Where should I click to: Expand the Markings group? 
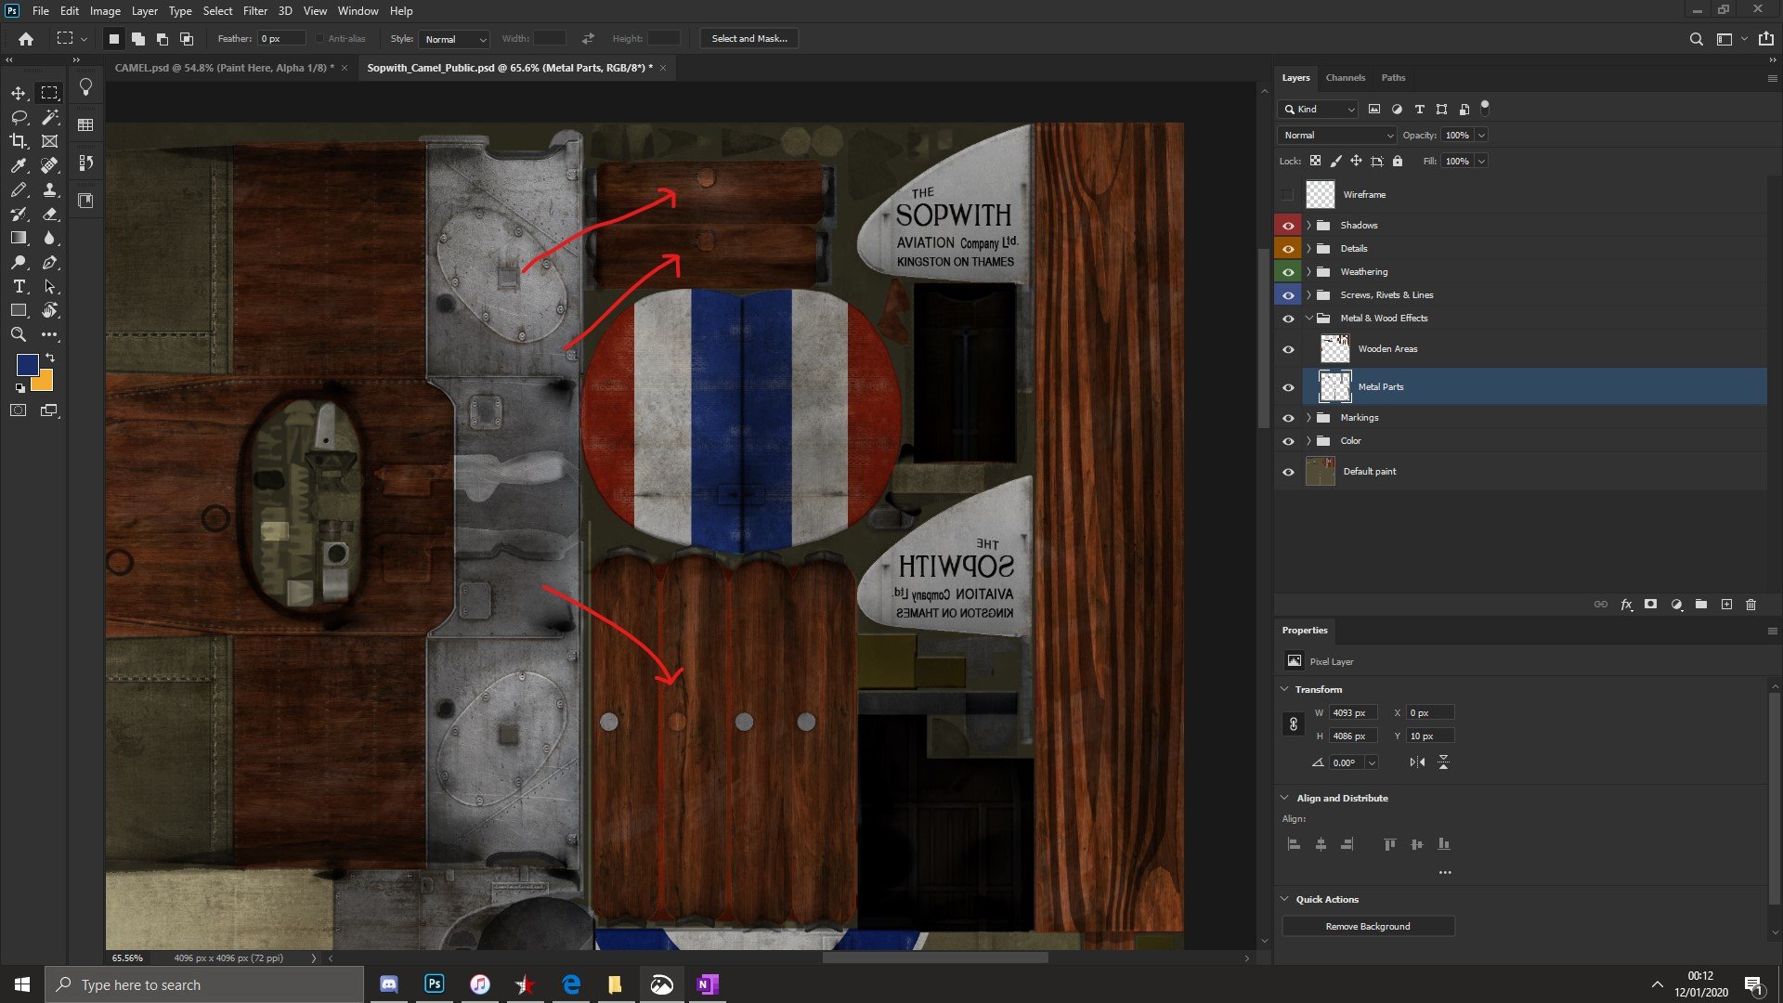[x=1309, y=418]
